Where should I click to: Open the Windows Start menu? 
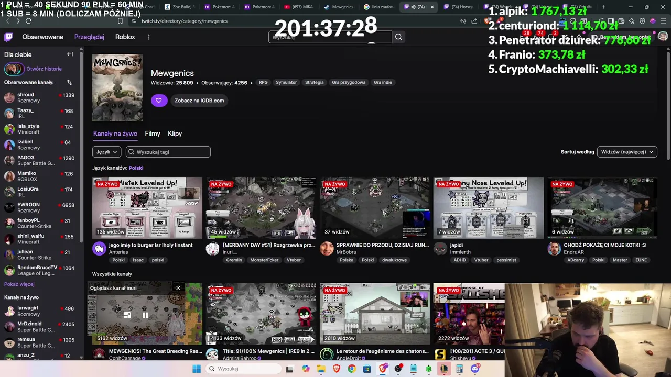197,369
